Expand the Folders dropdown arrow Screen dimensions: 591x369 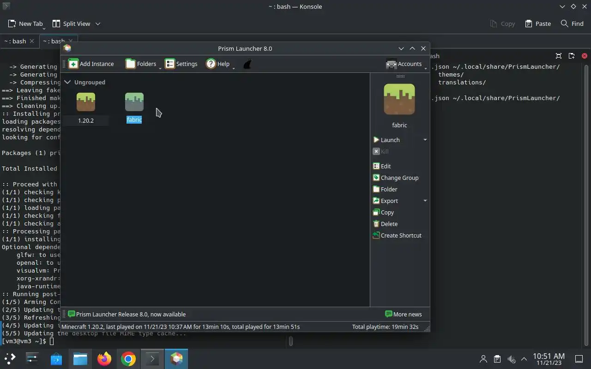tap(160, 68)
